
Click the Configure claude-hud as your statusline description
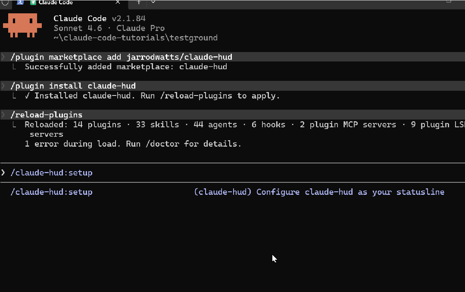pyautogui.click(x=318, y=192)
